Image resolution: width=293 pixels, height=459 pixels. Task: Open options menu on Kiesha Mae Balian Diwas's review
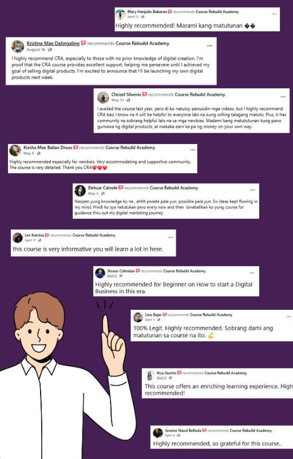coord(192,150)
